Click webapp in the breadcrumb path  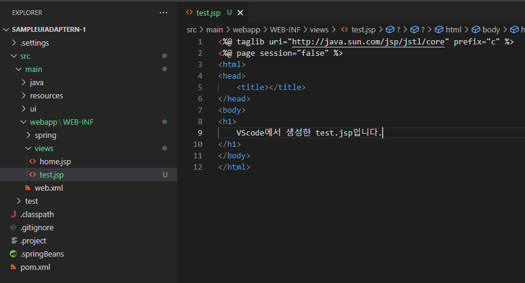coord(246,30)
